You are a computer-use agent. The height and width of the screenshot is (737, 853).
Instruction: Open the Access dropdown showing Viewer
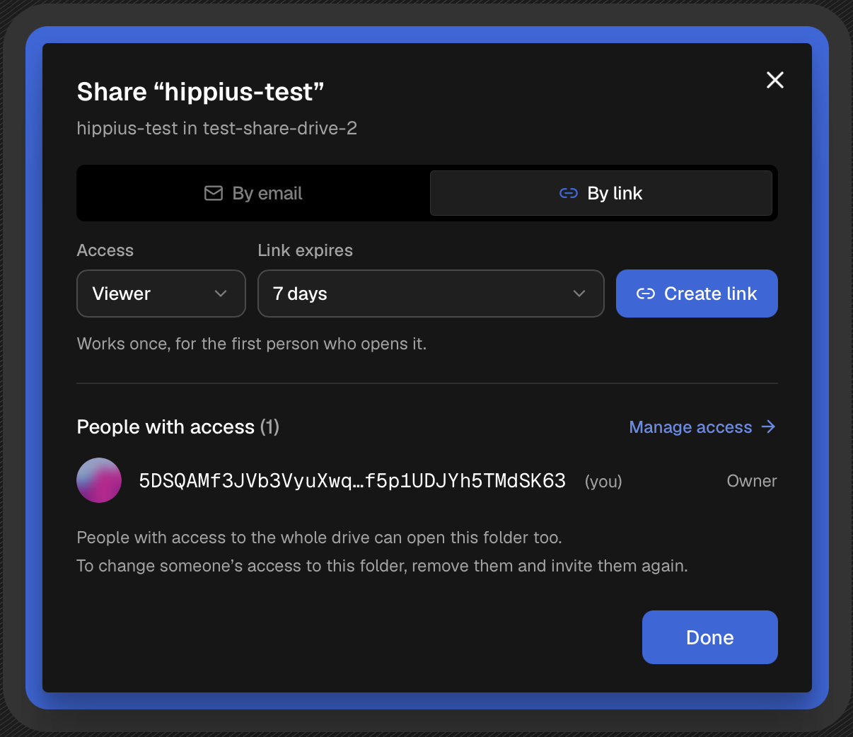coord(161,294)
